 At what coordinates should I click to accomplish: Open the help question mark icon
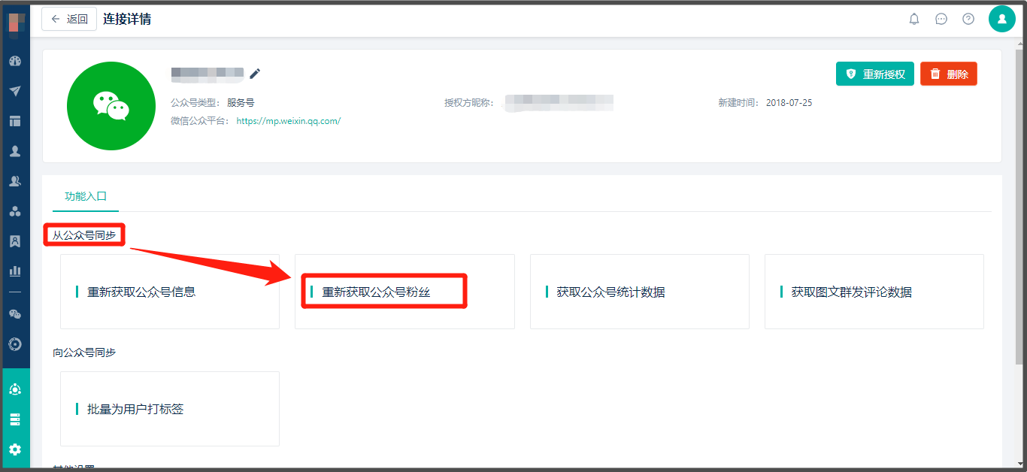tap(968, 19)
